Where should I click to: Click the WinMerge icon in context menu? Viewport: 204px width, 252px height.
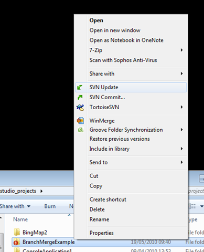(80, 121)
